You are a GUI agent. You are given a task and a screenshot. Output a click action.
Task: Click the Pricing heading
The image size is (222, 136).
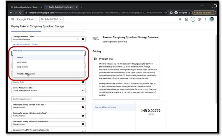tap(97, 51)
